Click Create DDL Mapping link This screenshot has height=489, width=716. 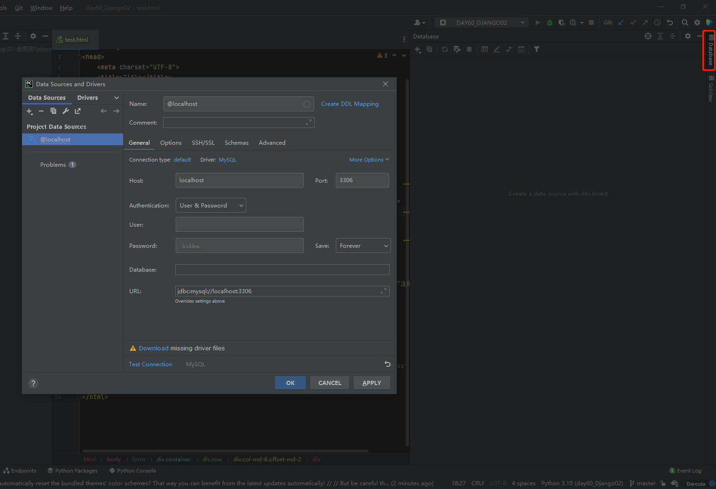click(350, 104)
